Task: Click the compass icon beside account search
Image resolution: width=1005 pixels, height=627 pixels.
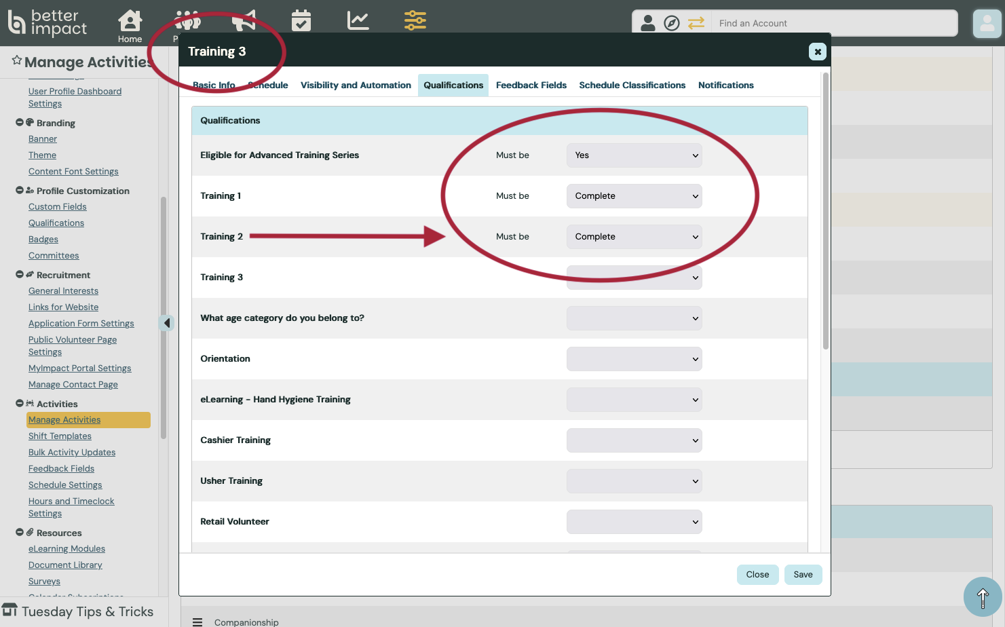Action: (x=671, y=24)
